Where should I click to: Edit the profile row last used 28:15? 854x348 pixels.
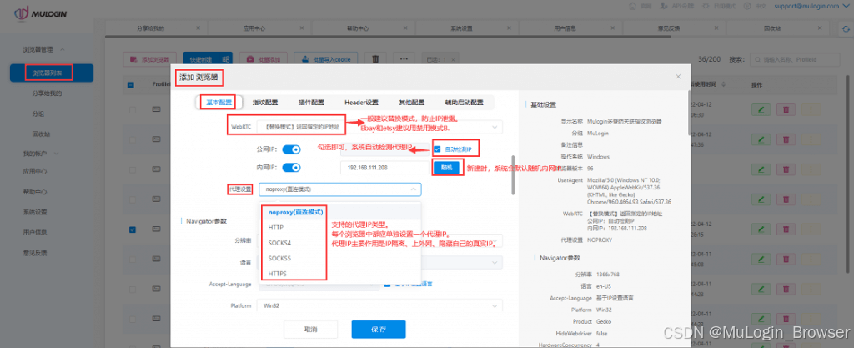(761, 229)
